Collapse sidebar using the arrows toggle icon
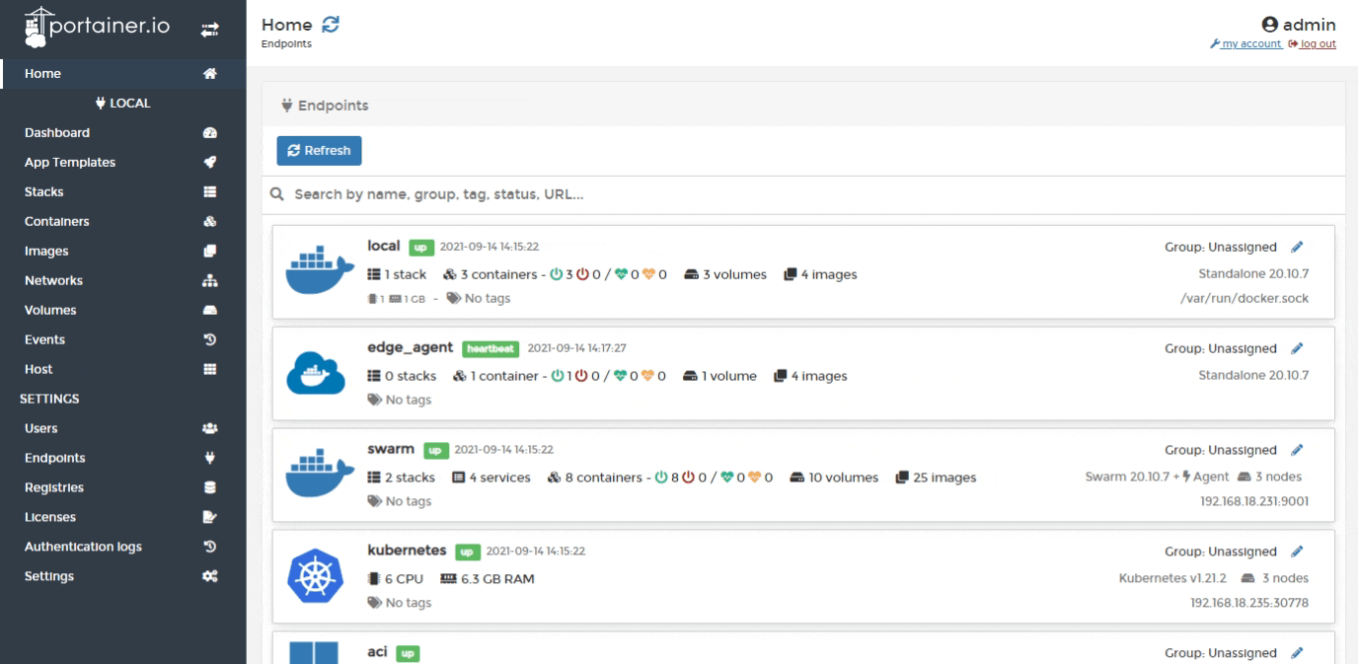 click(209, 32)
